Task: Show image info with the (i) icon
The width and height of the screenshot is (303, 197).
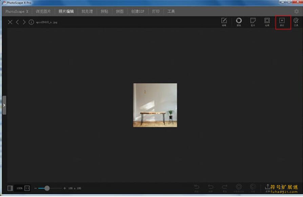Action: (31, 22)
